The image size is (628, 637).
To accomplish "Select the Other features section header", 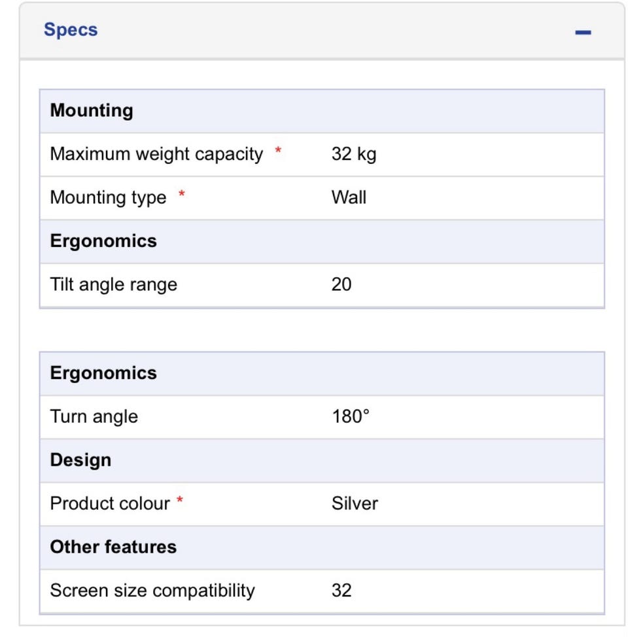I will tap(113, 547).
